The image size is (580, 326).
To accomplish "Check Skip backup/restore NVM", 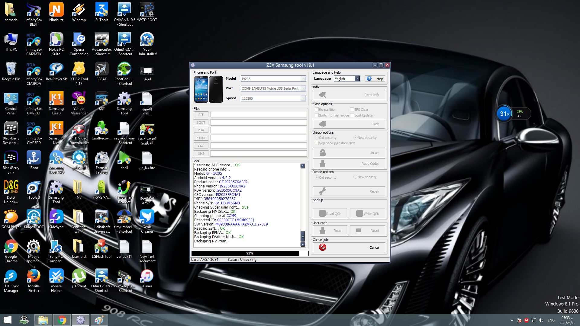I will coord(317,143).
